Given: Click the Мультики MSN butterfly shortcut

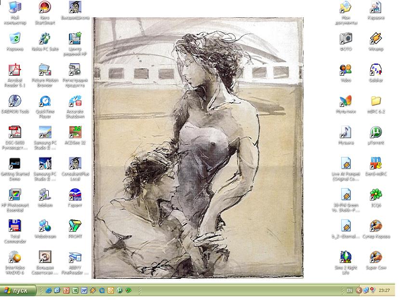Looking at the screenshot, I should click(346, 102).
